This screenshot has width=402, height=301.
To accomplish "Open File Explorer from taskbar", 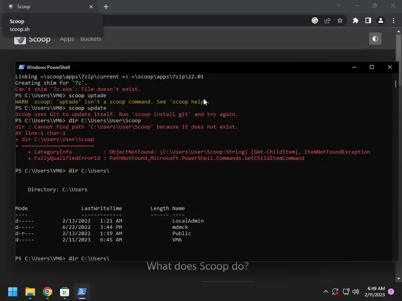I will pos(30,292).
